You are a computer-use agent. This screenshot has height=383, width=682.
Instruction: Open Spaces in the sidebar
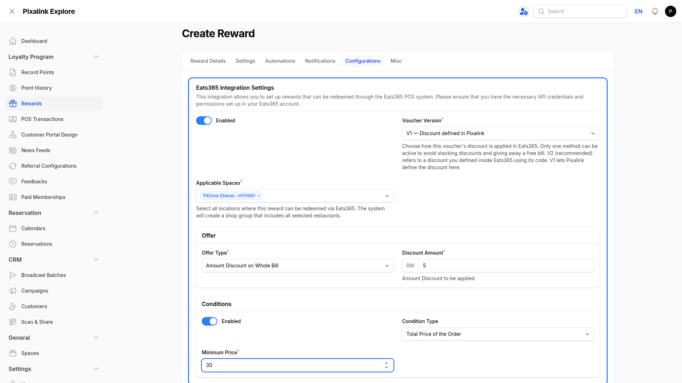pos(54,353)
